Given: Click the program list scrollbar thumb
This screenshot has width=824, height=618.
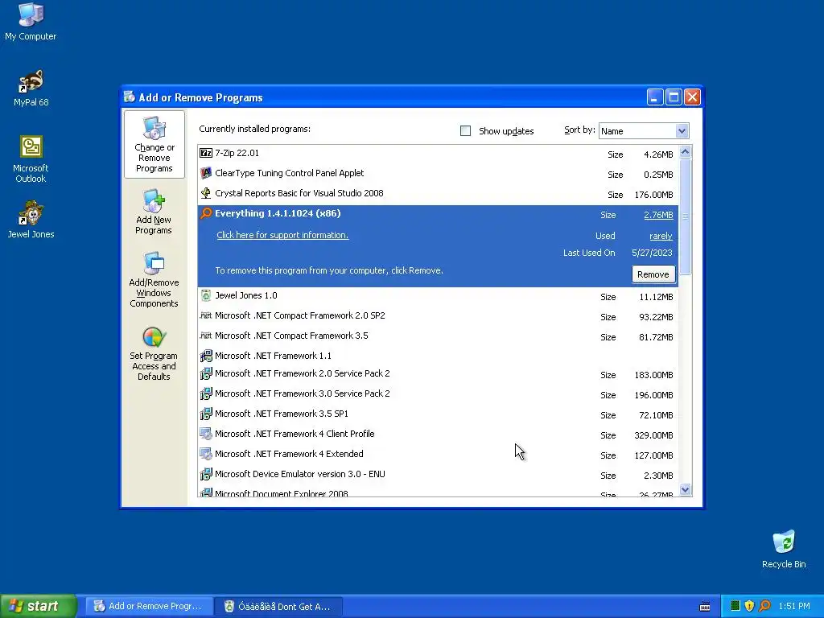Looking at the screenshot, I should (685, 216).
